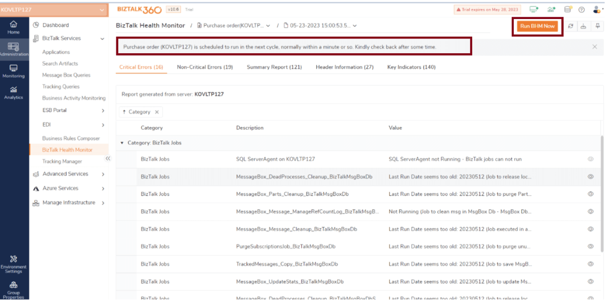Click the download report icon
Screen dimensions: 610x300
coord(583,26)
